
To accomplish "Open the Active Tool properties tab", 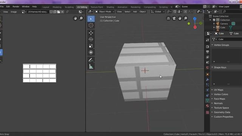I will (208, 40).
